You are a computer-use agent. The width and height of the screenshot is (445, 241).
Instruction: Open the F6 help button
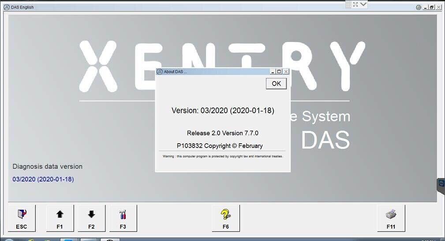pos(226,219)
